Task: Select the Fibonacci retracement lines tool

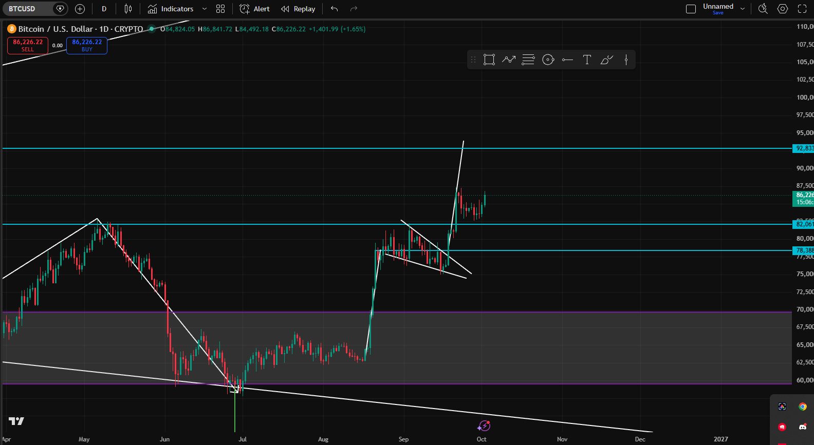Action: pyautogui.click(x=528, y=60)
